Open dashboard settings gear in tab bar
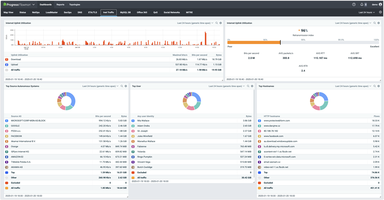The width and height of the screenshot is (384, 200). coord(380,12)
